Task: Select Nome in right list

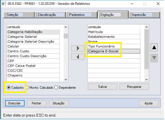Action: (x=114, y=42)
